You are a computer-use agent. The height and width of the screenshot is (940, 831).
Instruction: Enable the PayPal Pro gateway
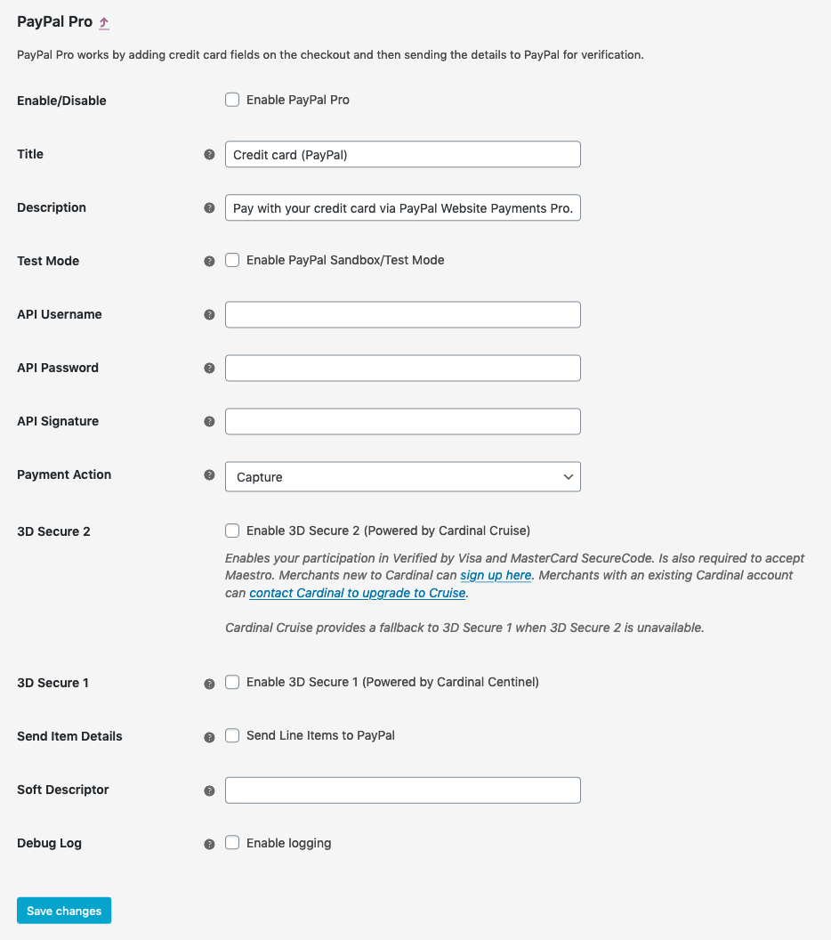pos(232,100)
